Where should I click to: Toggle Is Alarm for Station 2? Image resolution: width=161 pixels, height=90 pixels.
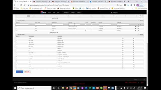(x=86, y=29)
